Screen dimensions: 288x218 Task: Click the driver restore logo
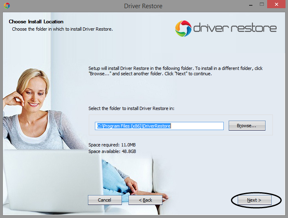pyautogui.click(x=226, y=29)
